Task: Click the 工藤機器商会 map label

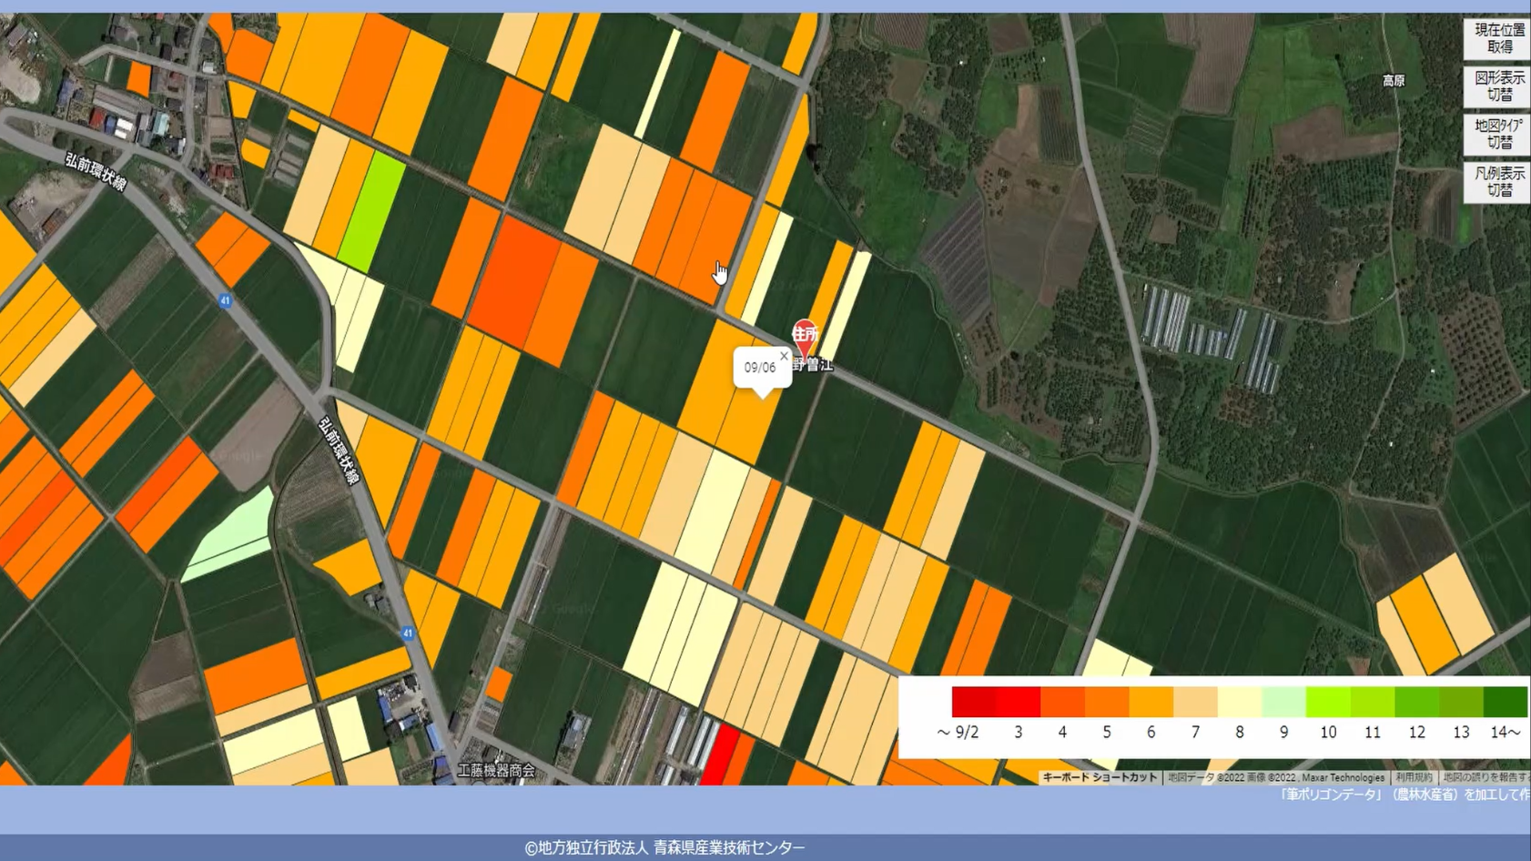Action: coord(496,771)
